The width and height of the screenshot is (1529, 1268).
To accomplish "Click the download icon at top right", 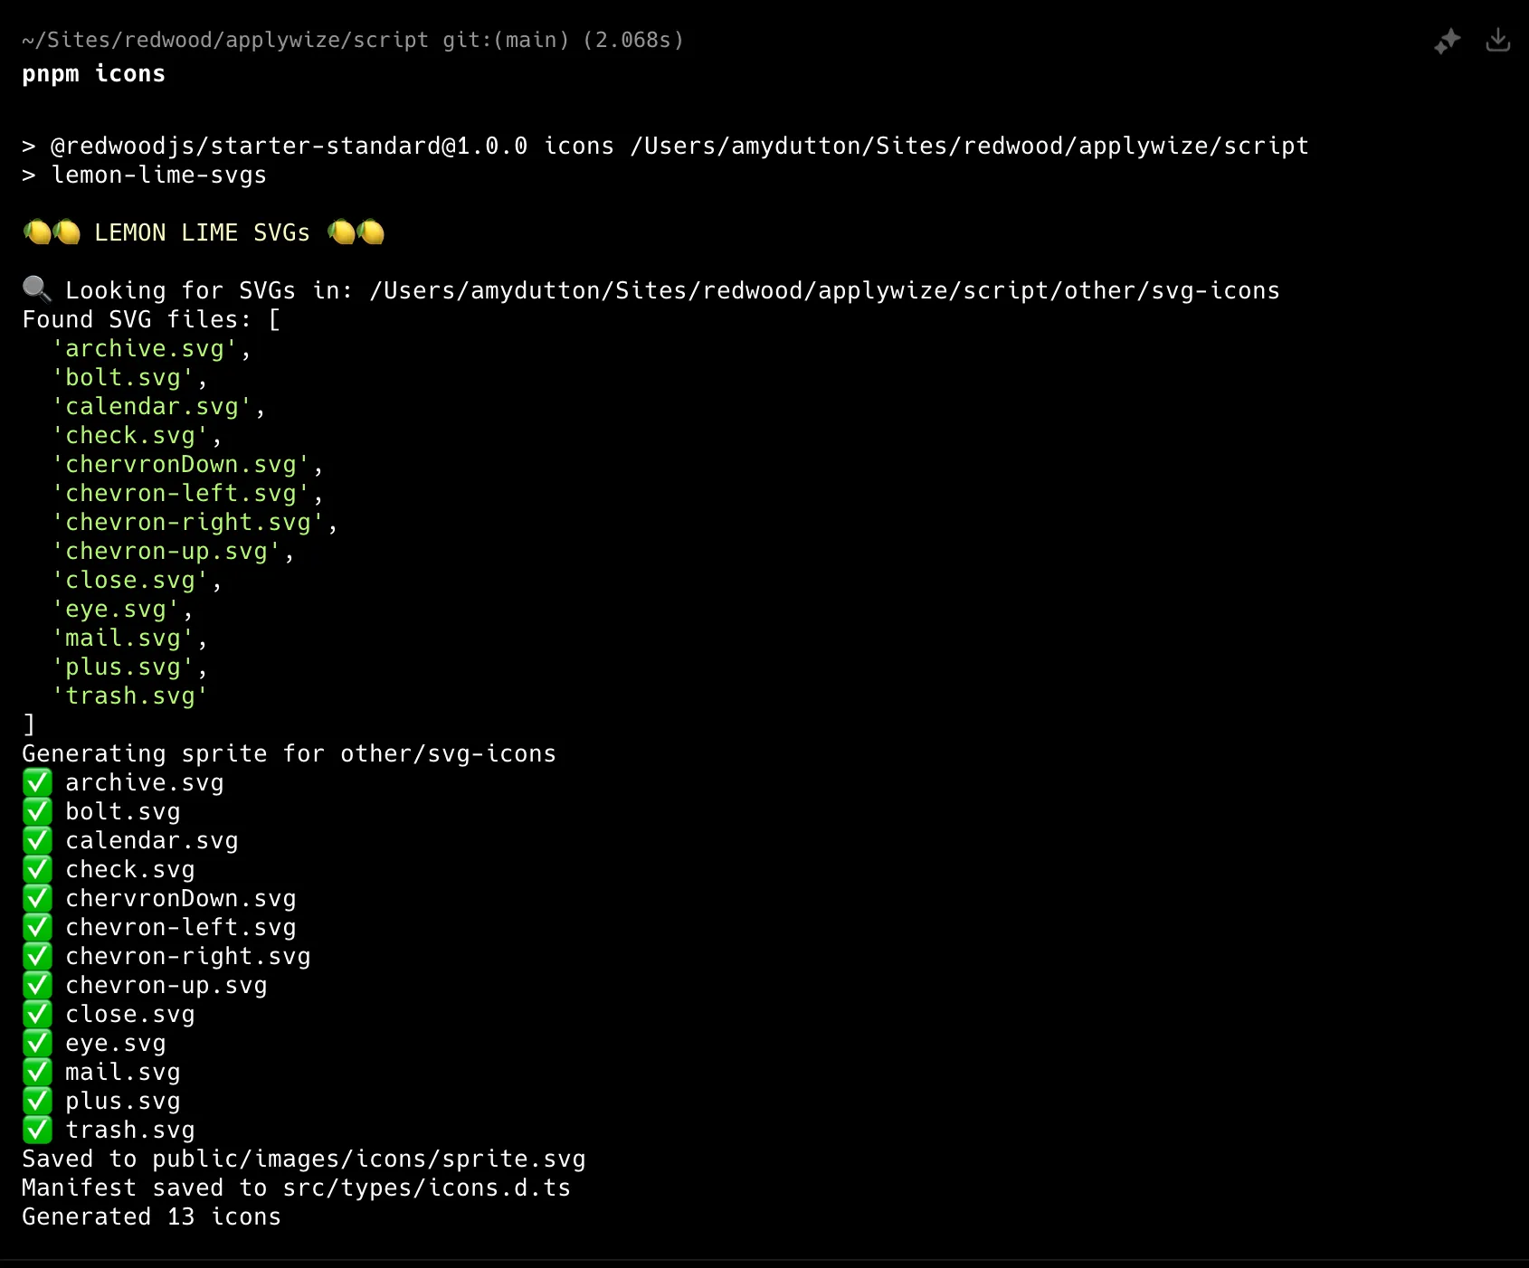I will click(x=1498, y=41).
